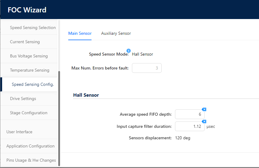Navigate to Temperature Sensing
Screen dimensions: 259x168
tap(29, 70)
